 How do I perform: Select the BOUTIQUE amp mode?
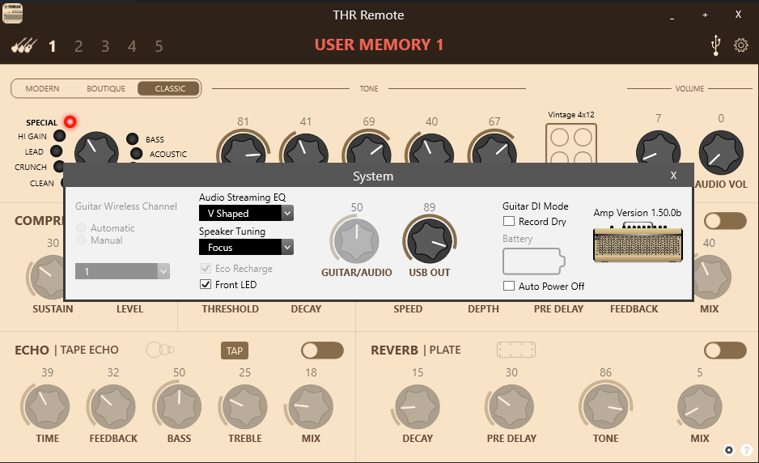click(x=106, y=88)
